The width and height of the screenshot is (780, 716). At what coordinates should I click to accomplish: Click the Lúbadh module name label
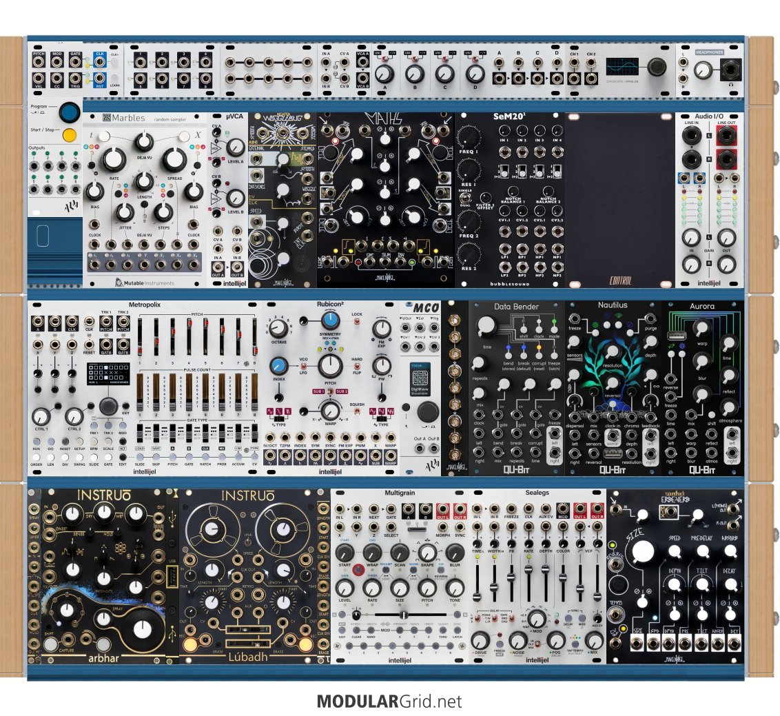248,657
